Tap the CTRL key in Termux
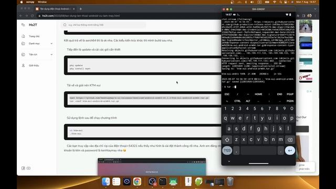Image resolution: width=336 pixels, height=189 pixels. (237, 101)
